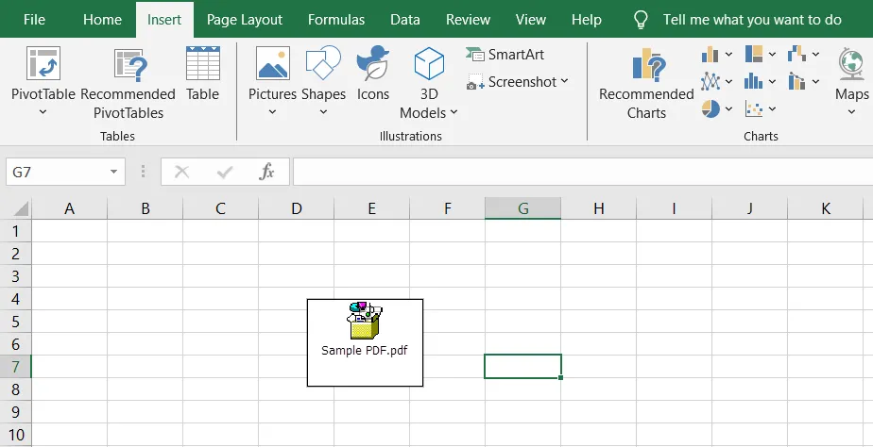Switch to the Formulas tab

pos(336,20)
